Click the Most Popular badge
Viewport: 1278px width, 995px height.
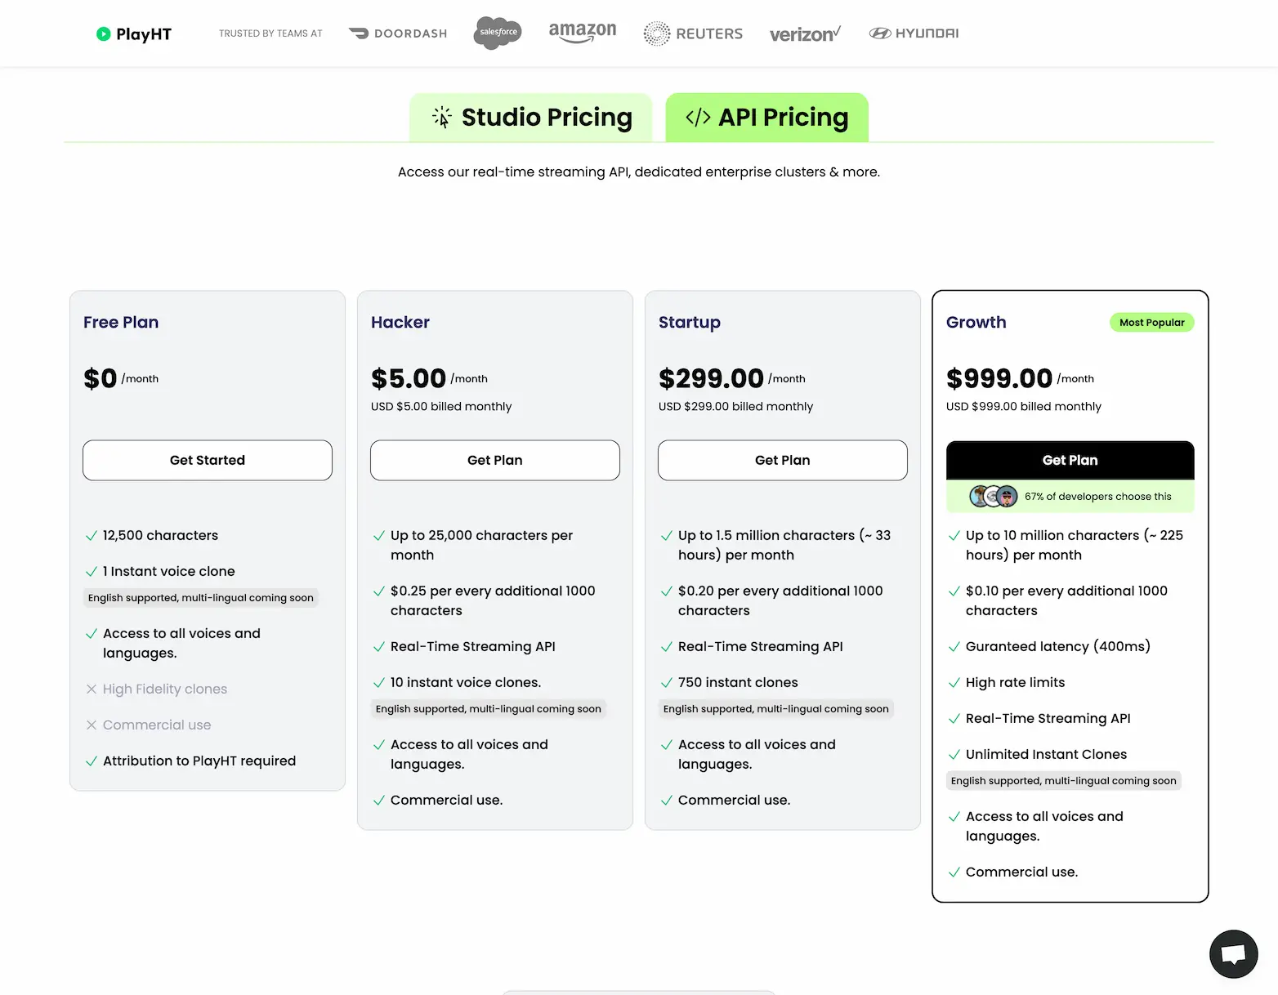(1152, 322)
